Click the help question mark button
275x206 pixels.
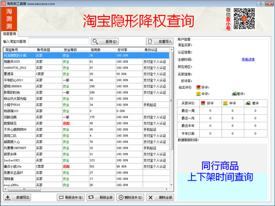pyautogui.click(x=261, y=4)
